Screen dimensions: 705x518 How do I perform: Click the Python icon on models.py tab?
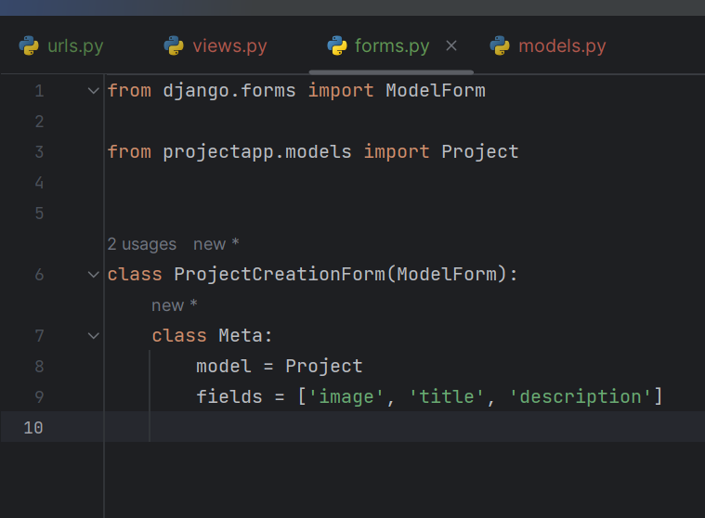pos(500,45)
